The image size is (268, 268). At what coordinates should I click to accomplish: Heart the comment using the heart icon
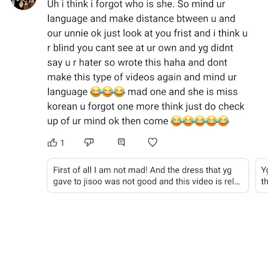pos(153,142)
